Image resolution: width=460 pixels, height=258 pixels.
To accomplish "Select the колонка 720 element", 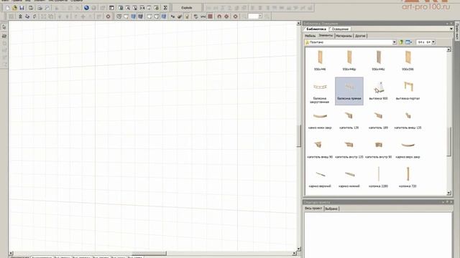I will [408, 178].
